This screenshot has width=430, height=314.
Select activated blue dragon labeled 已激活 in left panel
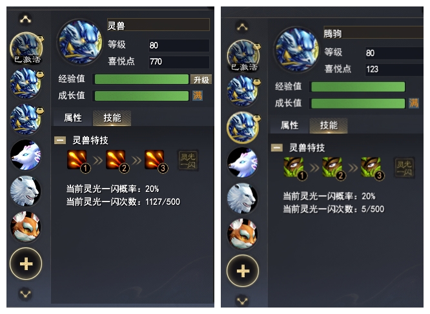[x=26, y=48]
